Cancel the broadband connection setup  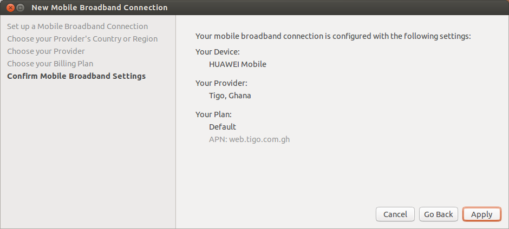tap(395, 214)
